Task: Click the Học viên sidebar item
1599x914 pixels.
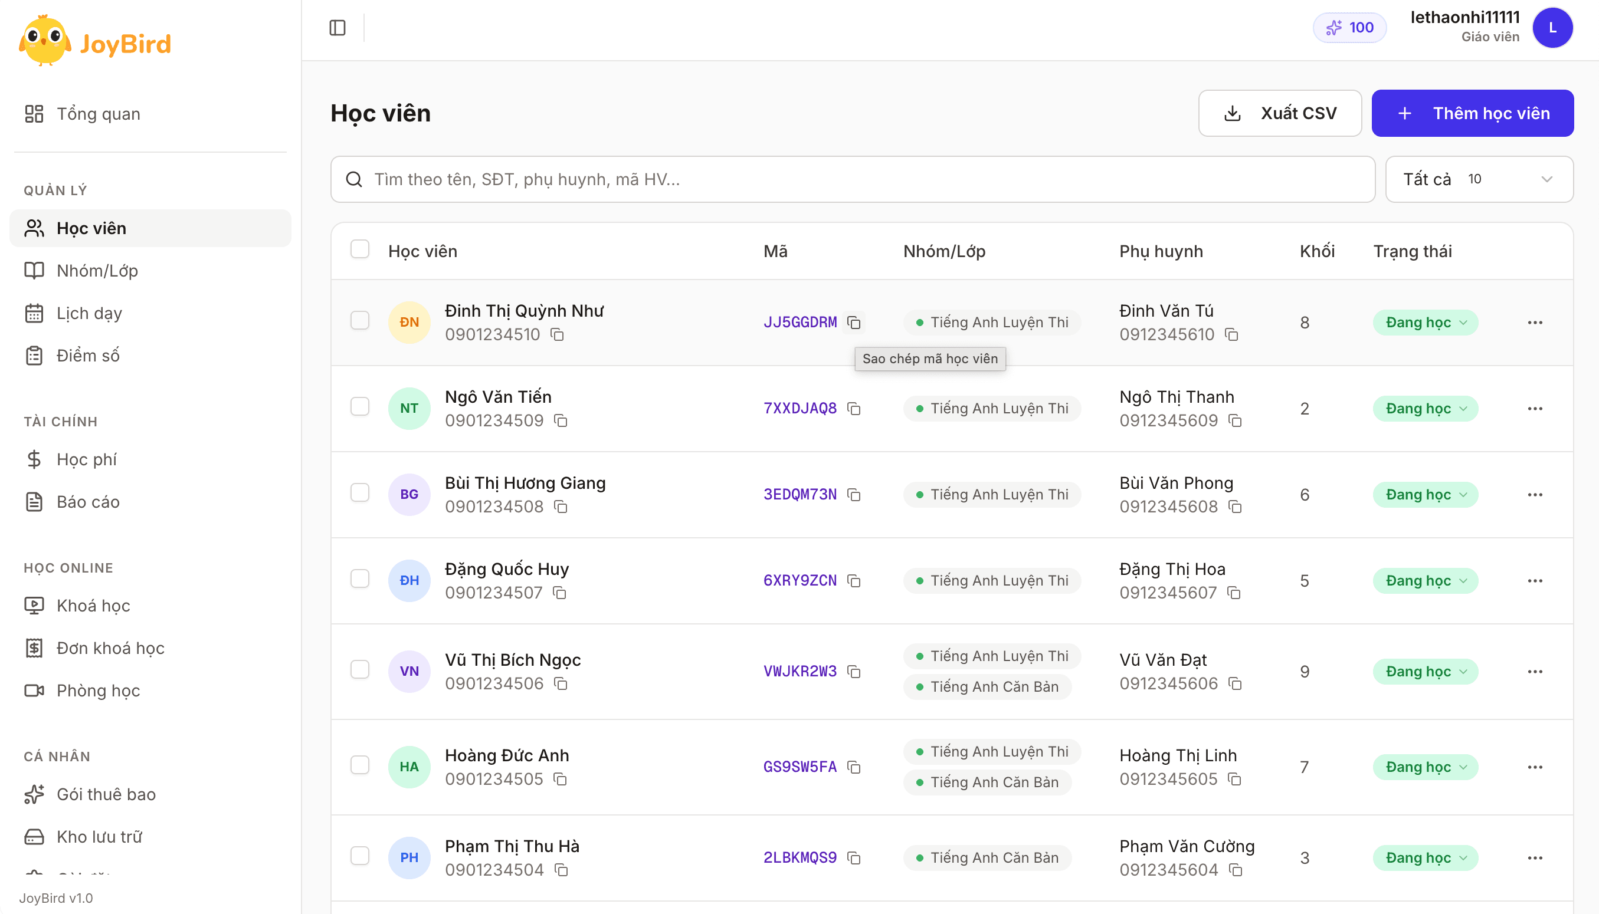Action: click(150, 228)
